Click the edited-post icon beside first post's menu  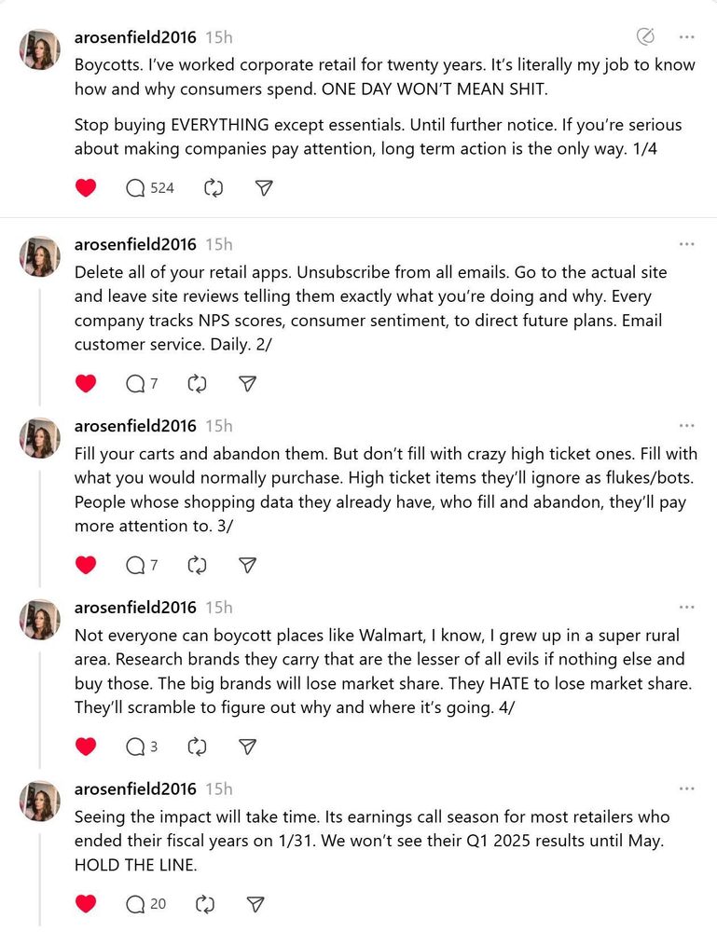pos(644,37)
